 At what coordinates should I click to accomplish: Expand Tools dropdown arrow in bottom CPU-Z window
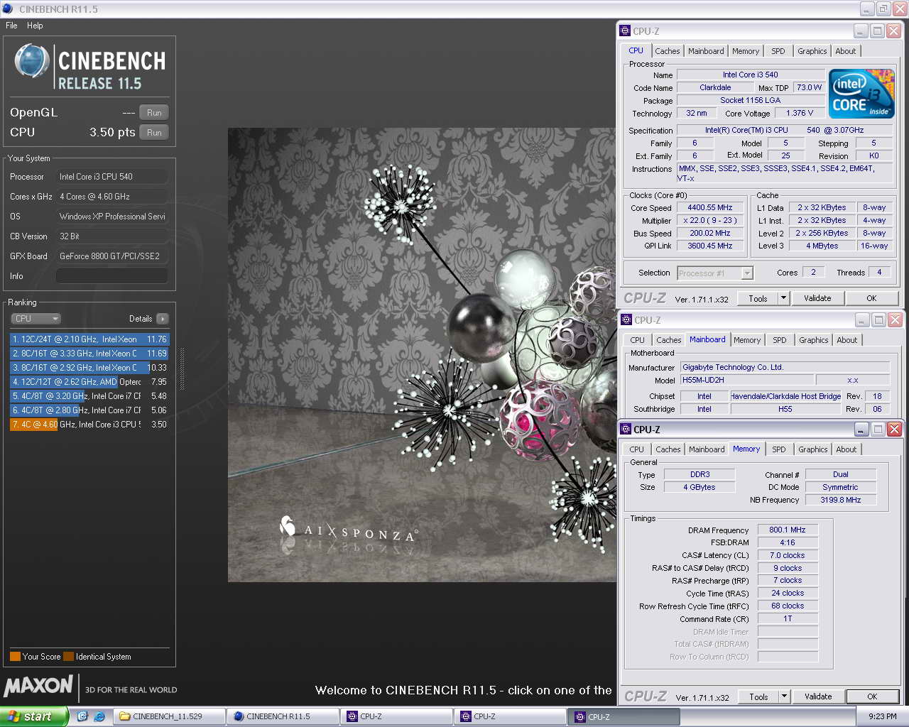click(785, 697)
